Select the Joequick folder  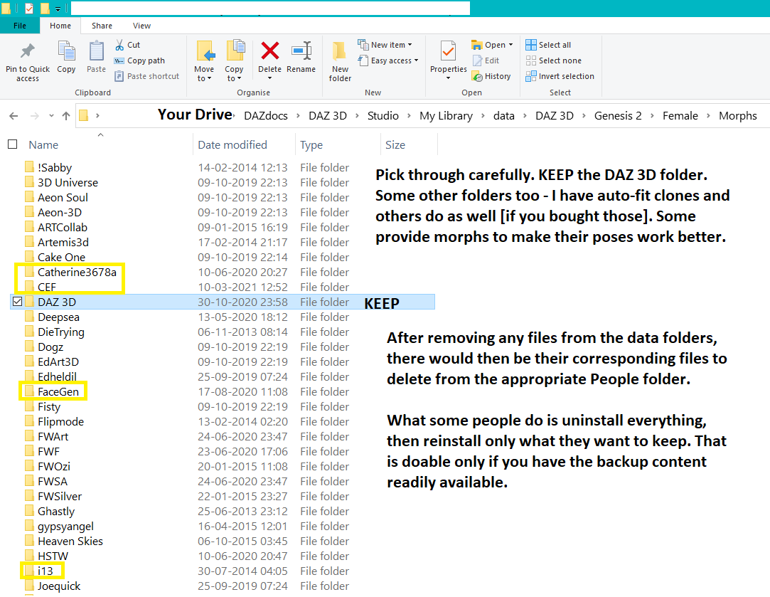pos(59,586)
